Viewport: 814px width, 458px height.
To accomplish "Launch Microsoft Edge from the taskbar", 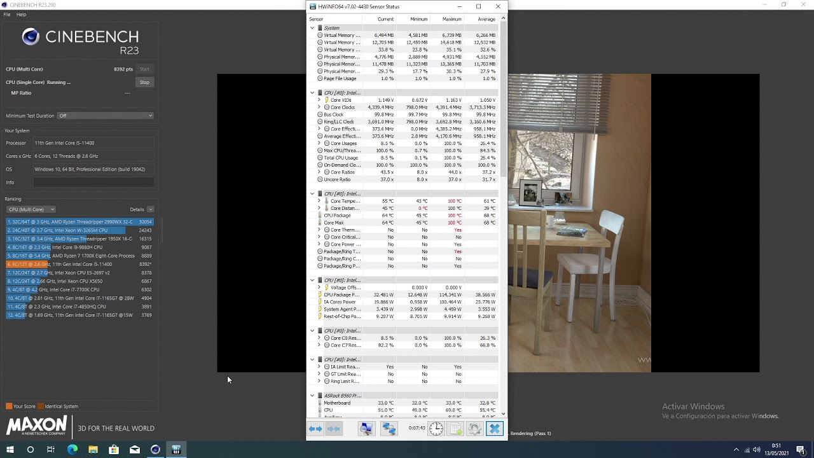I will coord(72,450).
